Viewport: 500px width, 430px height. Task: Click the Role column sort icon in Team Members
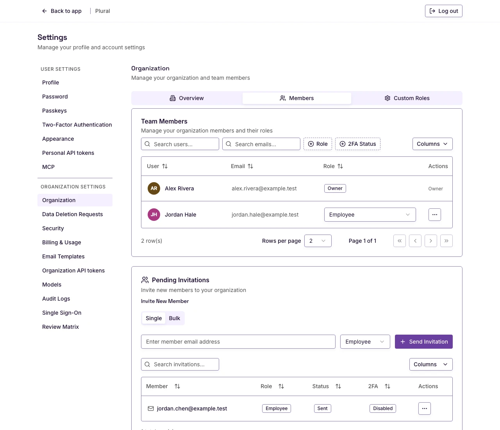tap(340, 166)
